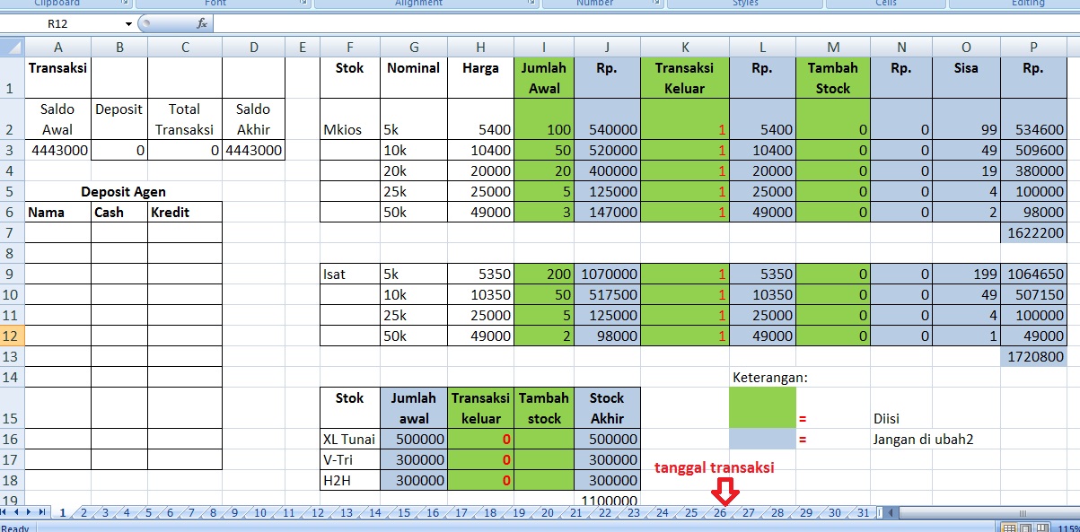Click the blue legend color cell
Image resolution: width=1080 pixels, height=532 pixels.
(762, 439)
